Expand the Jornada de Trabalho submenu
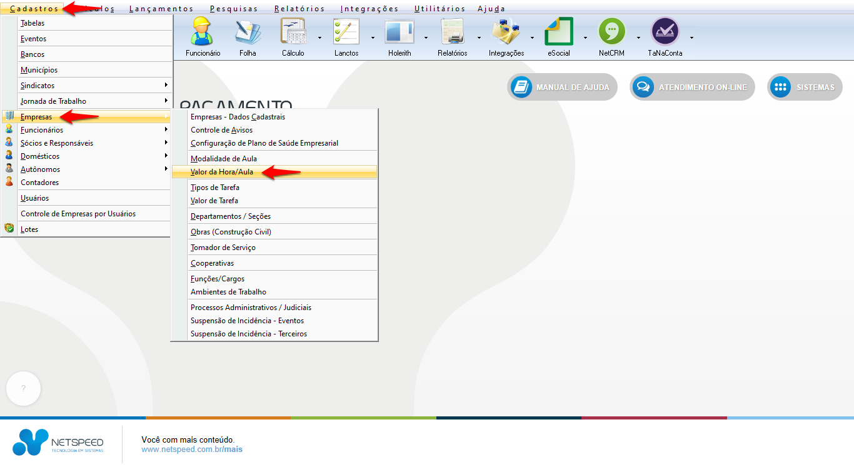Viewport: 854px width, 467px height. pyautogui.click(x=94, y=101)
